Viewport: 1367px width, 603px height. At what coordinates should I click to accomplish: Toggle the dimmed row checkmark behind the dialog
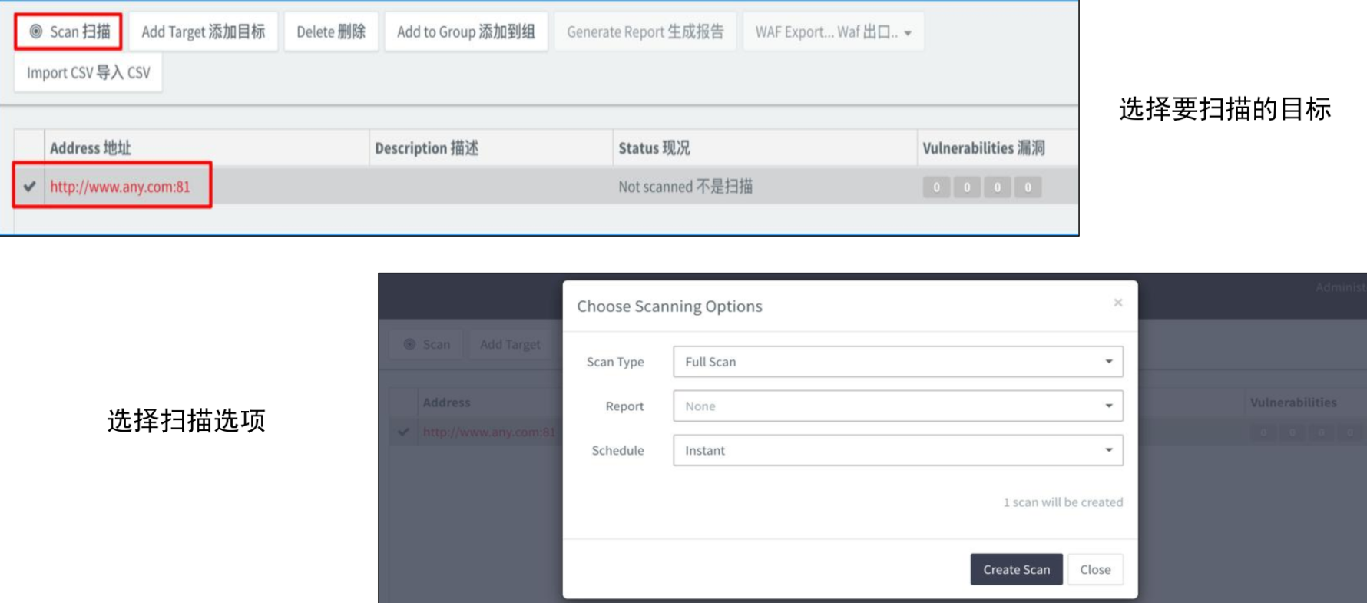click(403, 432)
